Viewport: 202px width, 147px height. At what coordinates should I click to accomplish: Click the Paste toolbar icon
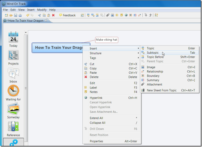tap(49, 15)
